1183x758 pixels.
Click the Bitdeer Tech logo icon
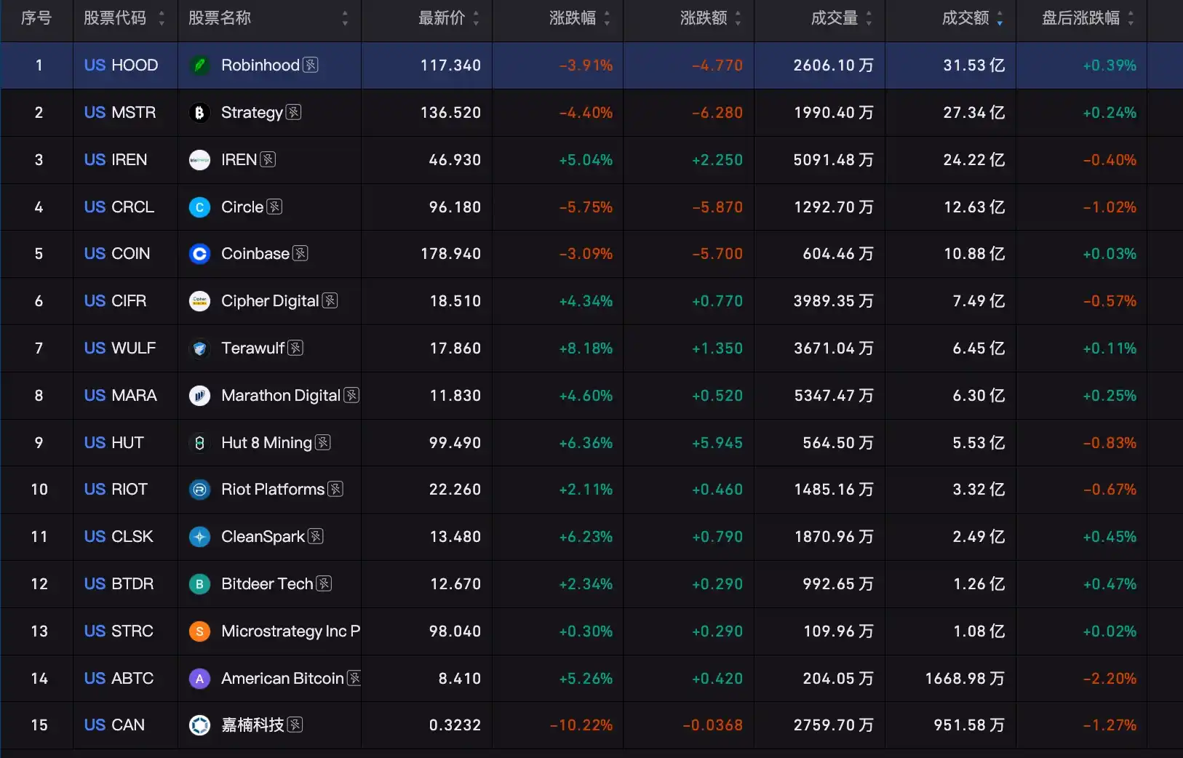point(199,584)
